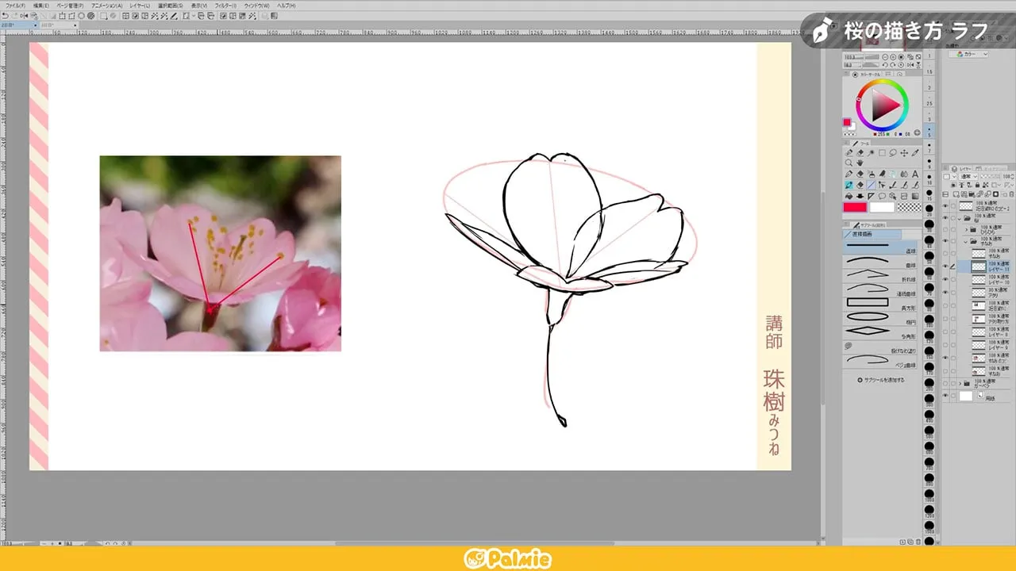Viewport: 1016px width, 571px height.
Task: Select the Gradient tool
Action: [914, 196]
